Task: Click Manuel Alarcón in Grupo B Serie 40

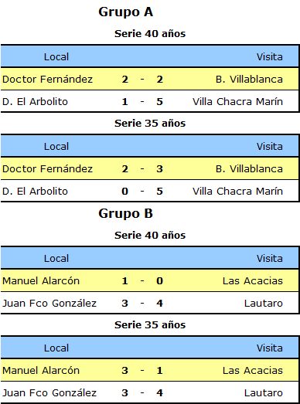Action: [41, 280]
